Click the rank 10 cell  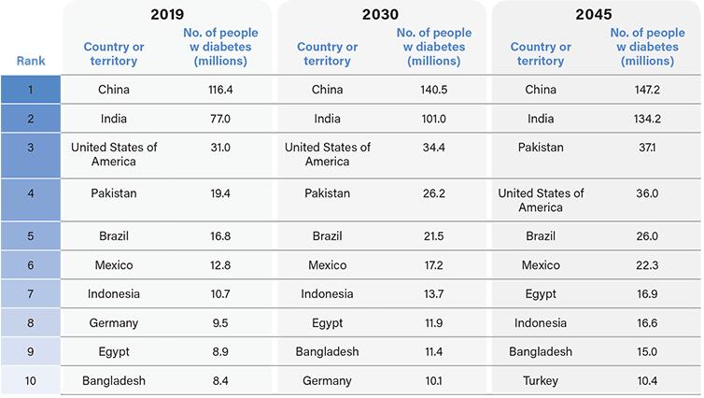pyautogui.click(x=31, y=380)
